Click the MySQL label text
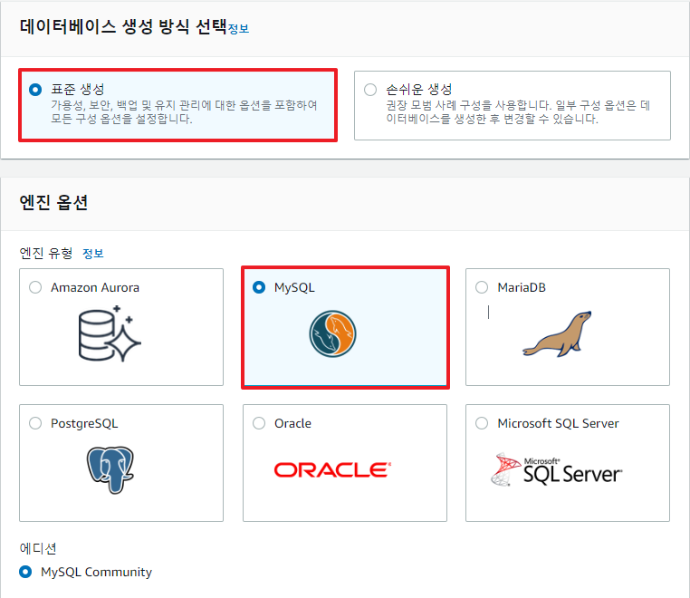 click(x=294, y=288)
